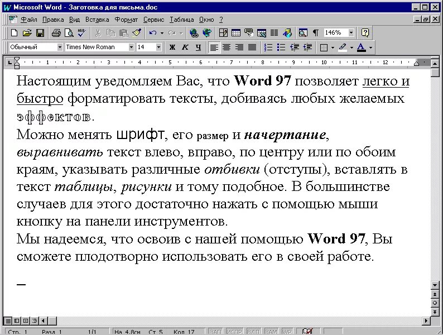Screen dimensions: 443x335
Task: Align text to the left
Action: [x=214, y=47]
